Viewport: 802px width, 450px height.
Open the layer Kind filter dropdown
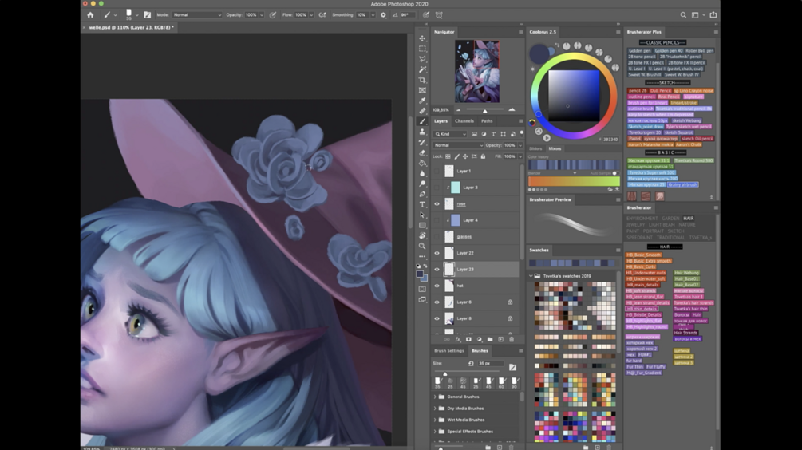click(451, 134)
